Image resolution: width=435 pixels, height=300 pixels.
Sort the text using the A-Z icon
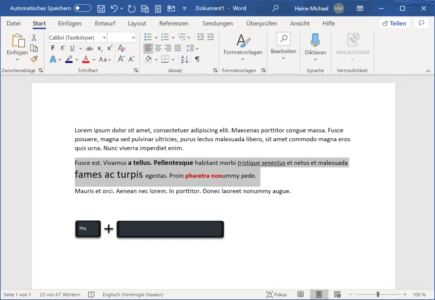(x=184, y=59)
